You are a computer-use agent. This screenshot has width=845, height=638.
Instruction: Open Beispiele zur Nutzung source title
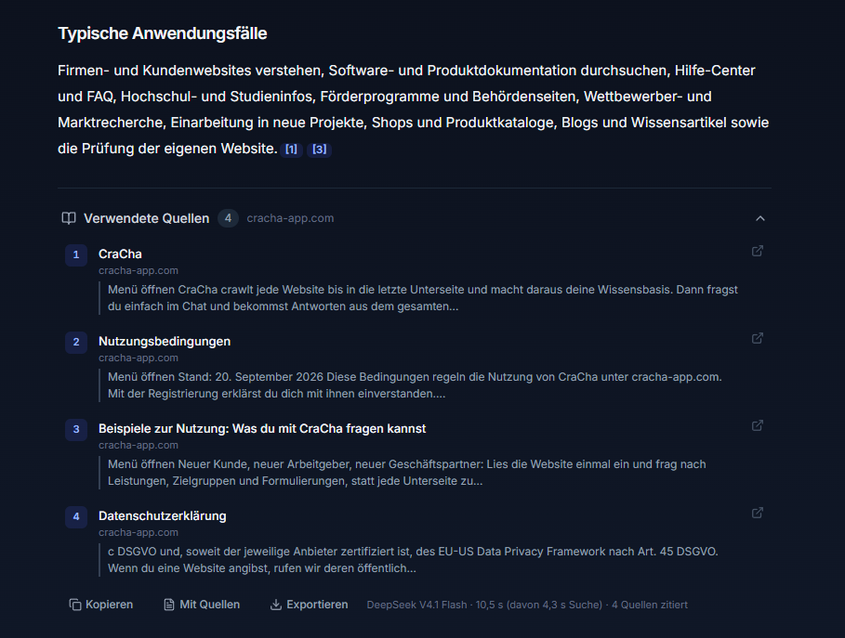(x=262, y=428)
